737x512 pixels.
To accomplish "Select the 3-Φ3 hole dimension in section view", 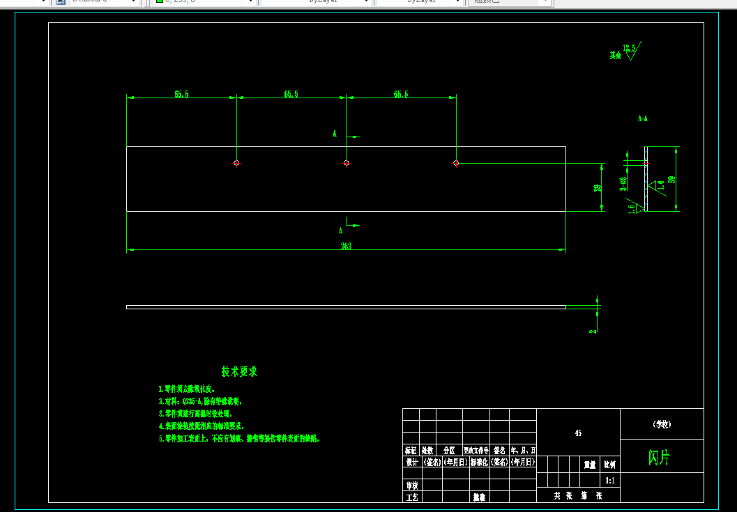I will [623, 184].
